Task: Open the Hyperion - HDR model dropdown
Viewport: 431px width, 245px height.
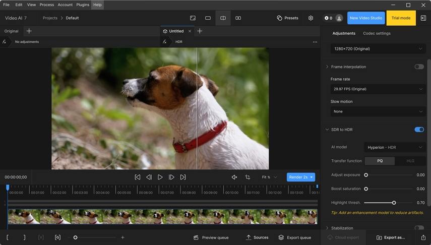Action: pos(395,147)
